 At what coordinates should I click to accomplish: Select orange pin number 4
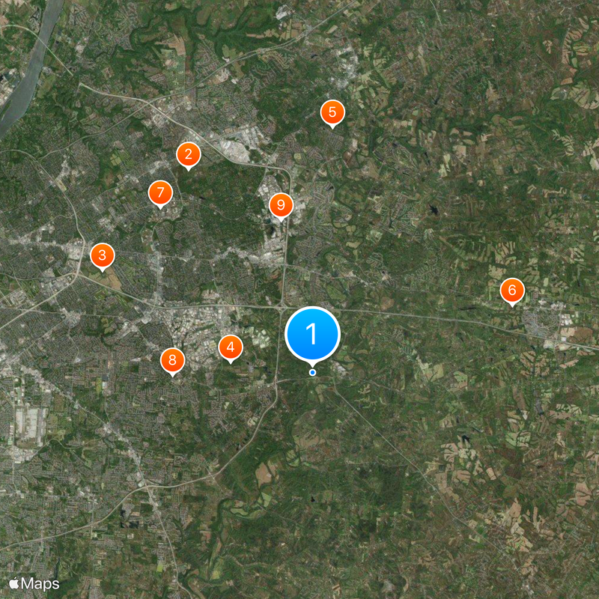pyautogui.click(x=231, y=347)
